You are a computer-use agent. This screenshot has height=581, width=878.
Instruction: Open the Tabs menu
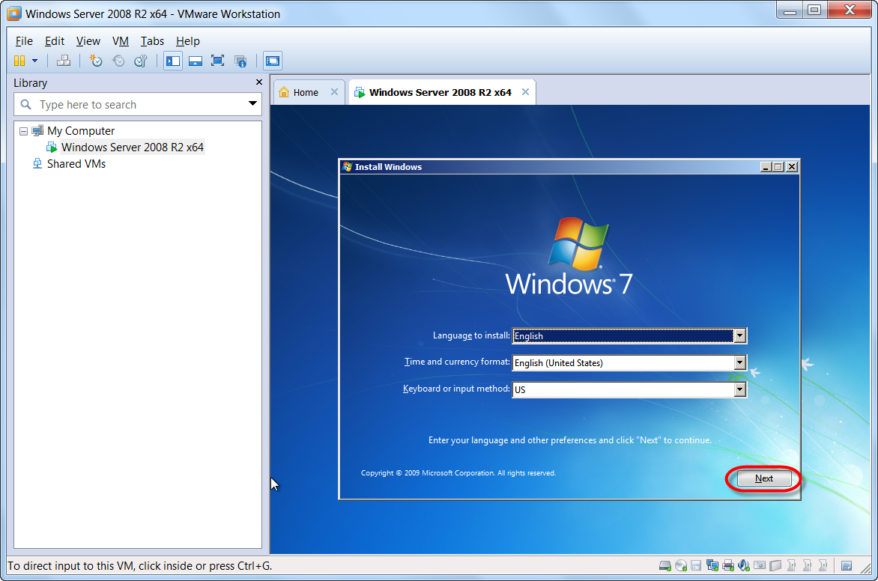click(x=152, y=41)
